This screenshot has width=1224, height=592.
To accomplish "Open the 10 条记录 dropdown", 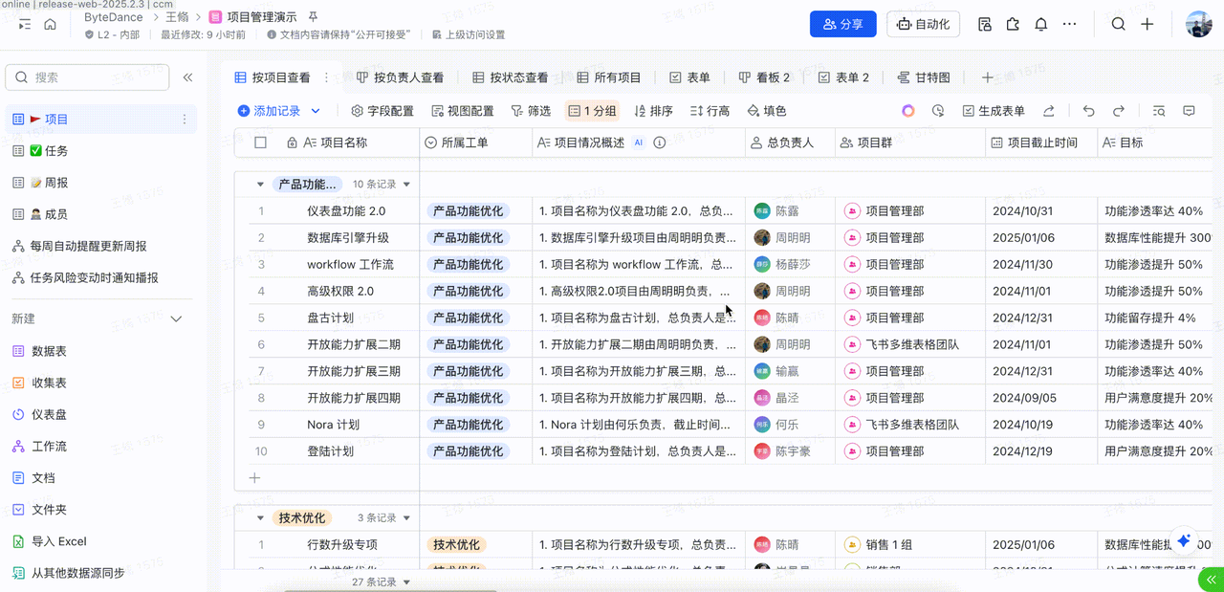I will pyautogui.click(x=382, y=185).
